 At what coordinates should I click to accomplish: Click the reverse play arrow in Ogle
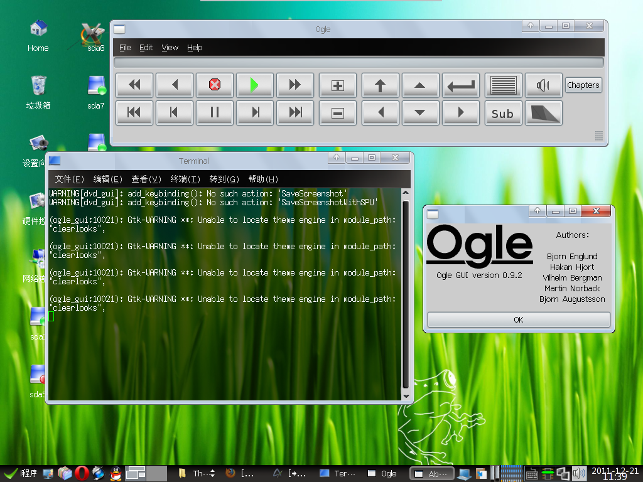pyautogui.click(x=175, y=85)
